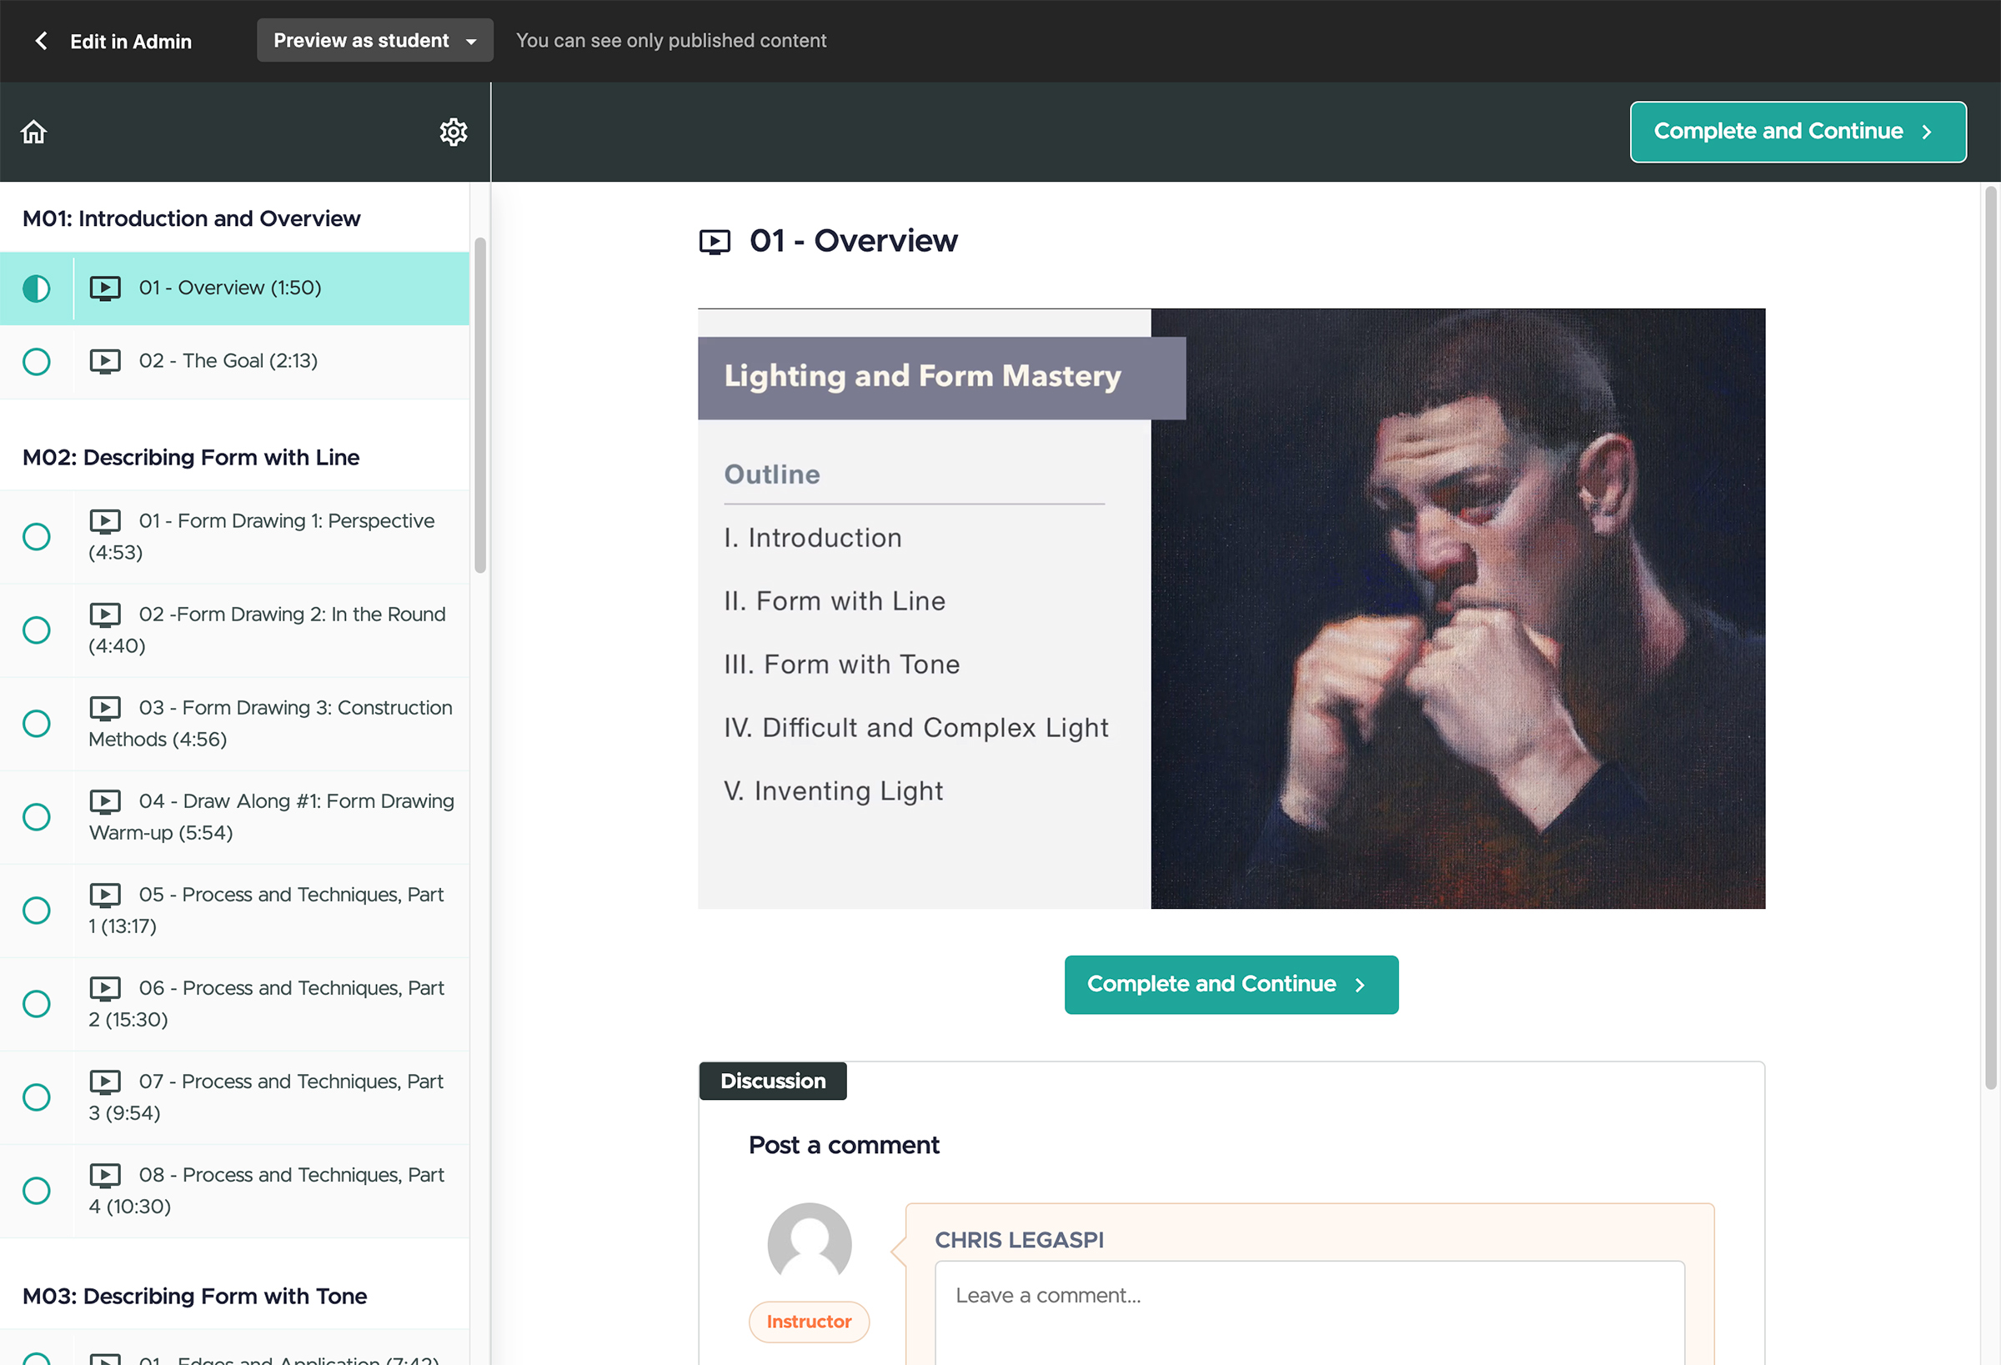Toggle completion circle for Draw Along #1

coord(36,816)
